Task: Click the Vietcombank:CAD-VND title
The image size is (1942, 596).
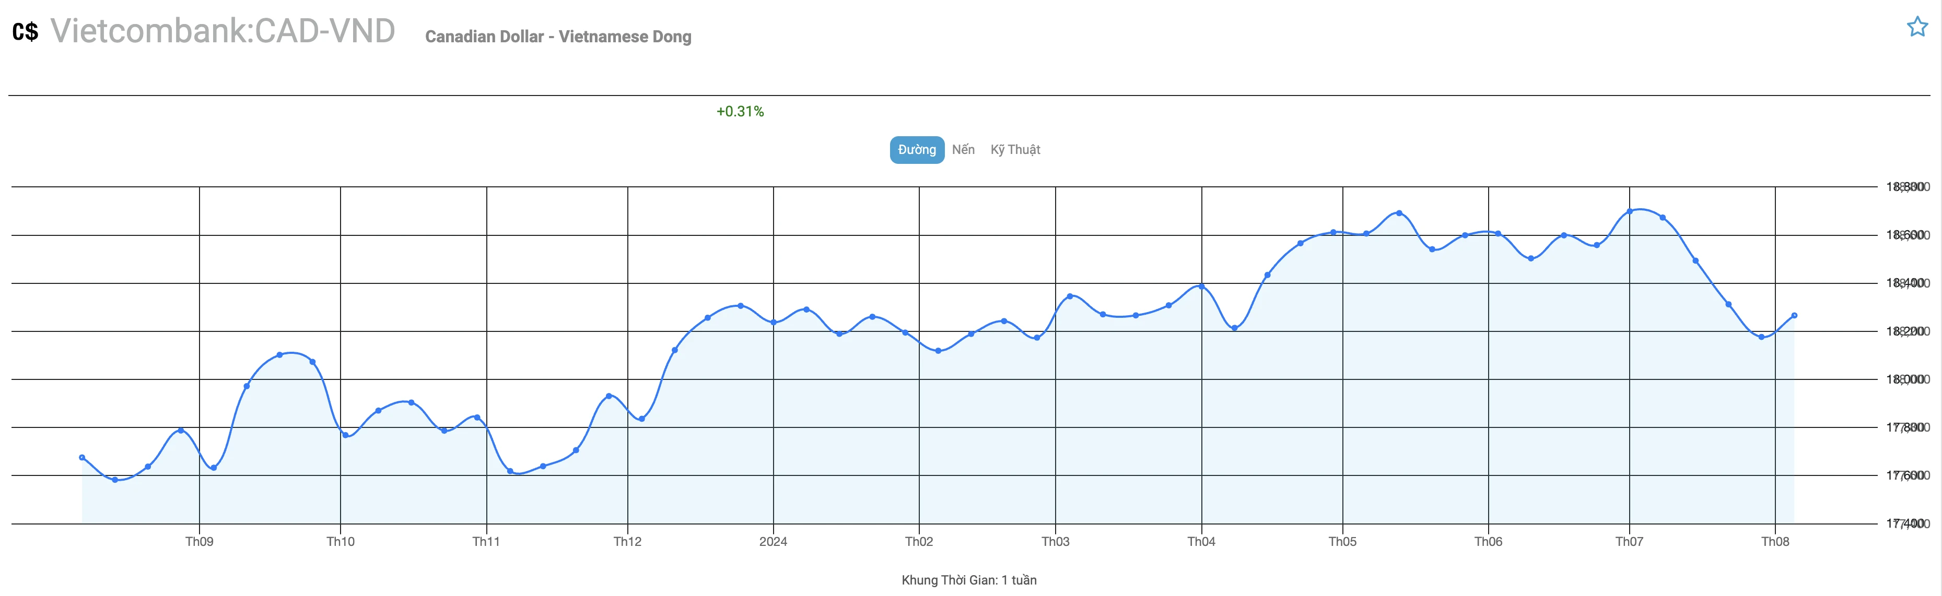Action: [223, 31]
